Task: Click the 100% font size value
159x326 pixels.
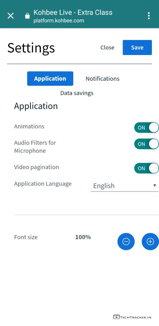Action: pyautogui.click(x=83, y=237)
